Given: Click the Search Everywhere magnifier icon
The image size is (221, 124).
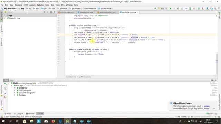Looking at the screenshot, I should click(x=215, y=9).
